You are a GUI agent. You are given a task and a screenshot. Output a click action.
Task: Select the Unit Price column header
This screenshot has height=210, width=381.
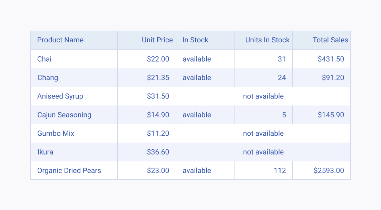pyautogui.click(x=147, y=40)
